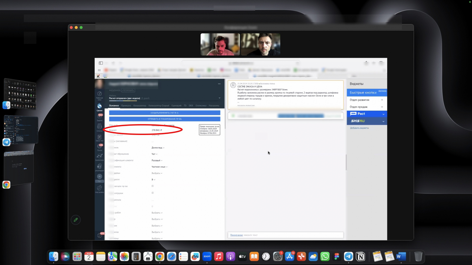
Task: Click Отправить в планирование пр-ва button
Action: pos(165,119)
